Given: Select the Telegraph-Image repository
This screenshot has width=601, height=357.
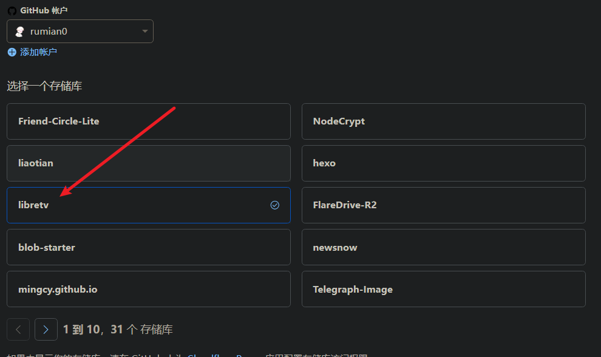Looking at the screenshot, I should click(443, 289).
